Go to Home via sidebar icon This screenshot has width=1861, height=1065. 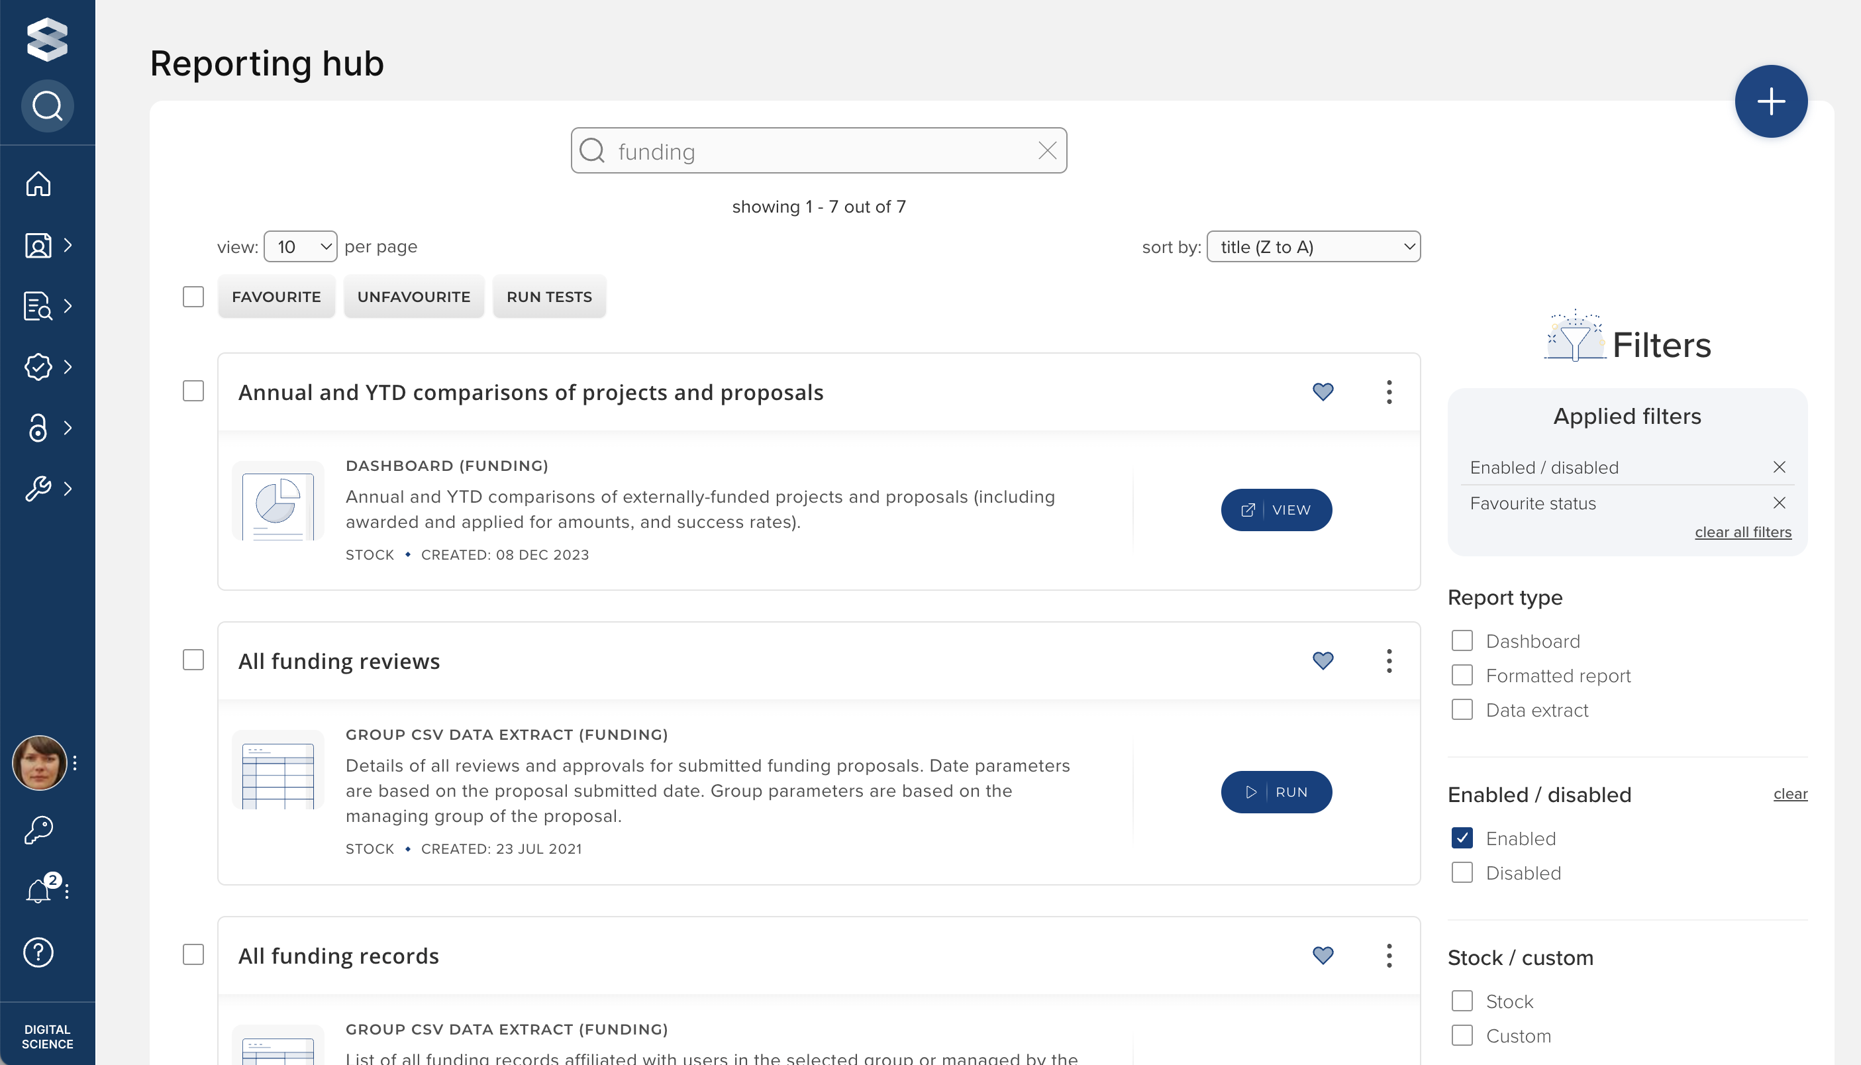point(38,183)
